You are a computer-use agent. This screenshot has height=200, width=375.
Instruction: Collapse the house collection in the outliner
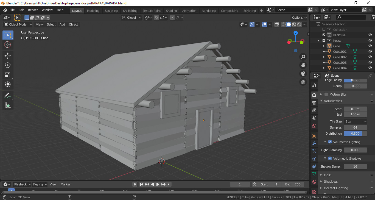coord(318,40)
